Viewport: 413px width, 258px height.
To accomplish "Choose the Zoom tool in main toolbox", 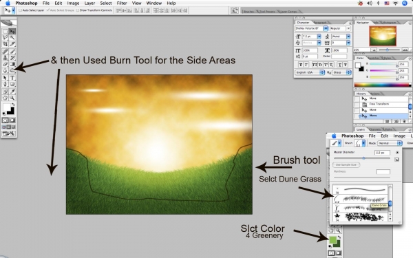I will pos(12,98).
